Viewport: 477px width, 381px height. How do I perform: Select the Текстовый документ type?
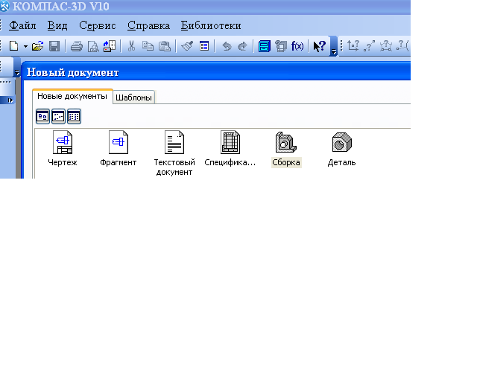pyautogui.click(x=174, y=153)
